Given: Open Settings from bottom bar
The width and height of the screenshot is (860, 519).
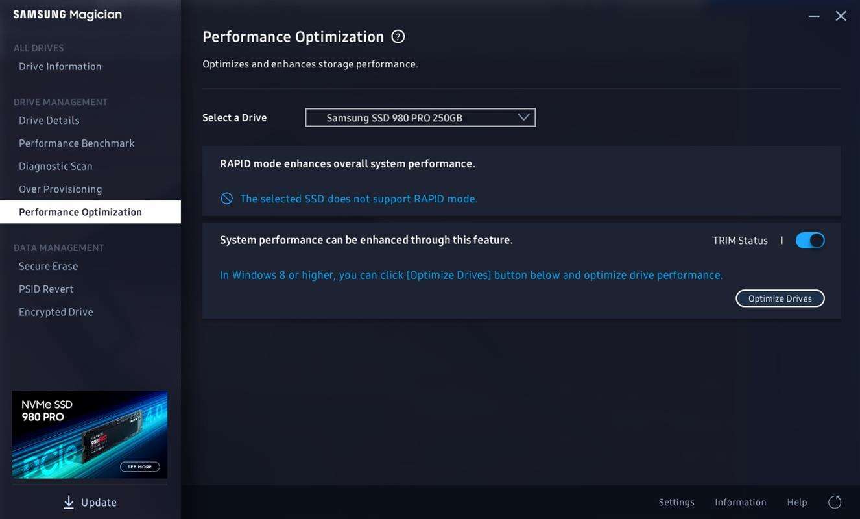Looking at the screenshot, I should pyautogui.click(x=676, y=502).
